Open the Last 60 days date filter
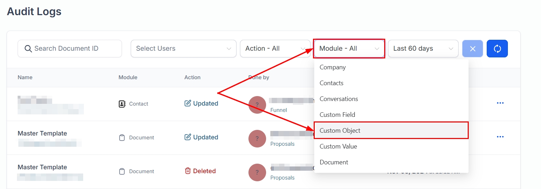The image size is (541, 189). (x=423, y=49)
